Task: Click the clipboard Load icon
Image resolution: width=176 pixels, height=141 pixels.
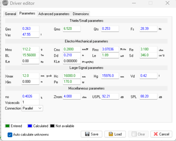Action: point(111,134)
